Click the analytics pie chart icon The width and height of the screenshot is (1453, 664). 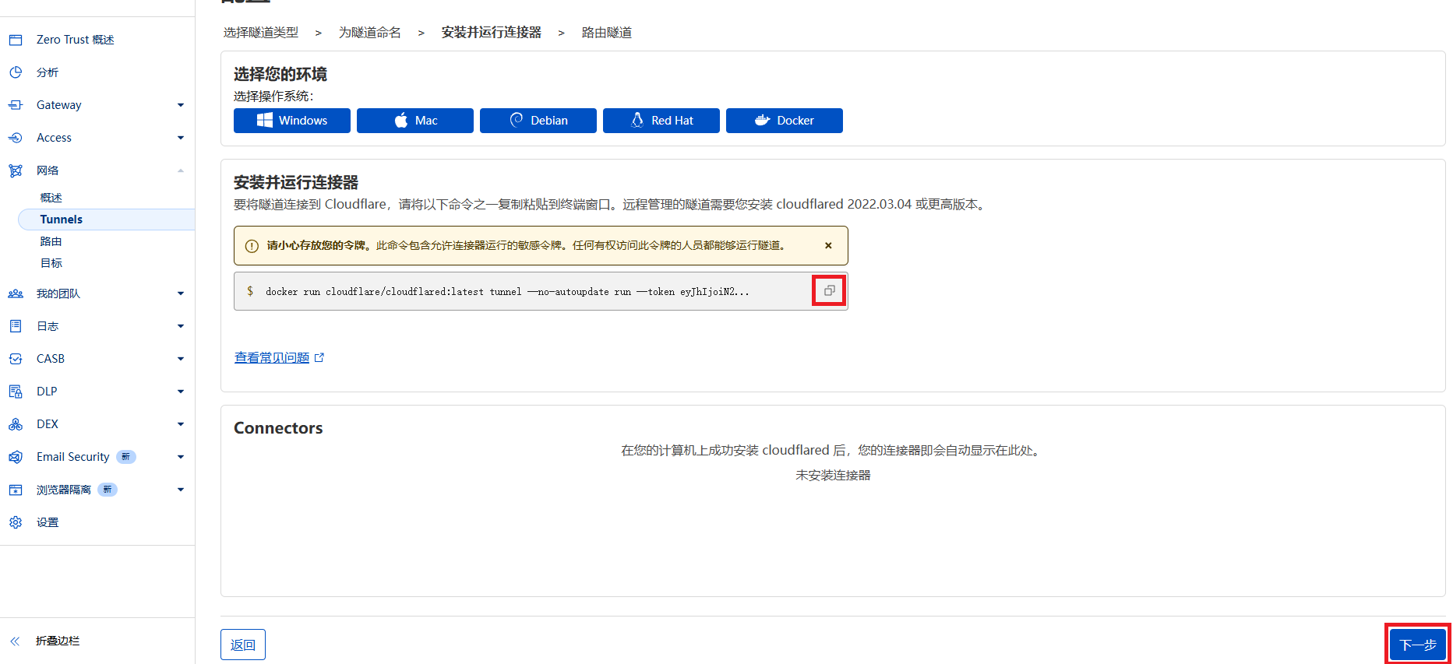pos(16,72)
